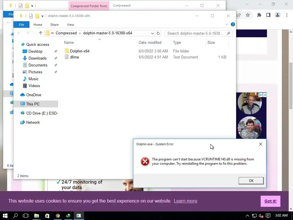Follow the Learn more cookie link

(185, 201)
